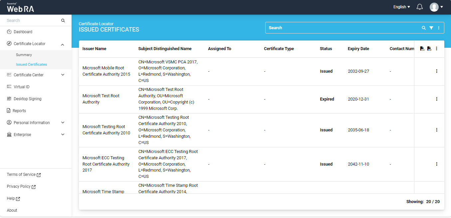The image size is (451, 218).
Task: Open the table header column options menu
Action: (x=437, y=49)
